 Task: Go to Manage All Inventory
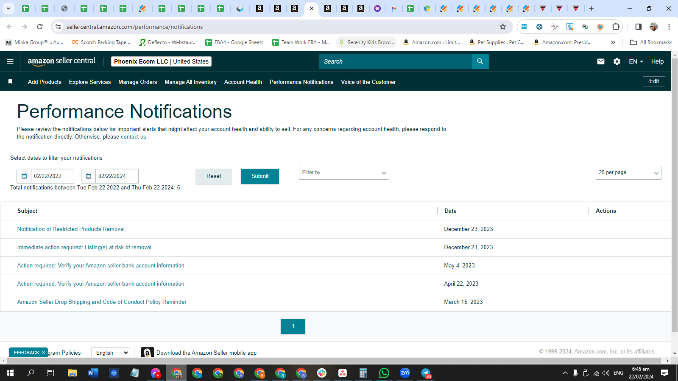(x=190, y=82)
